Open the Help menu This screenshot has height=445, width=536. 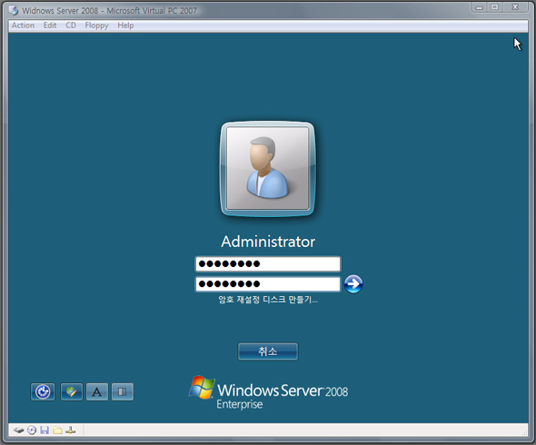[125, 25]
